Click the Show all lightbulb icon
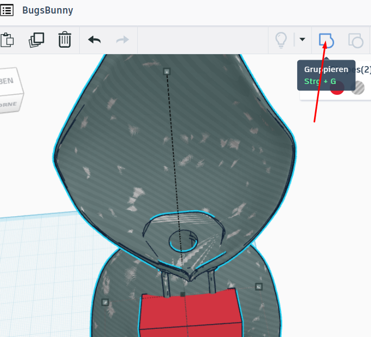 click(x=281, y=40)
